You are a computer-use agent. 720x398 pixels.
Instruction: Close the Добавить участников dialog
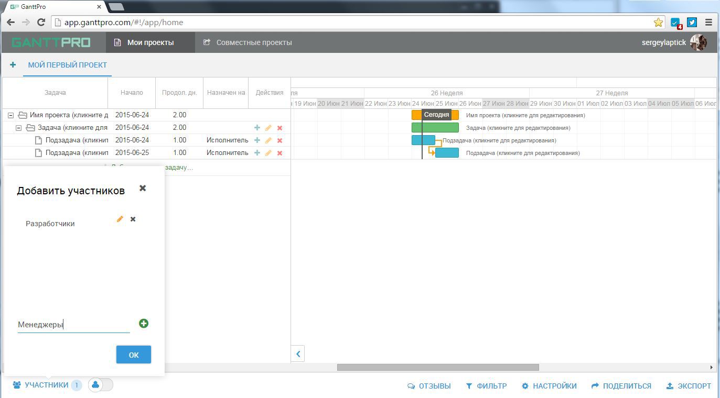point(143,188)
